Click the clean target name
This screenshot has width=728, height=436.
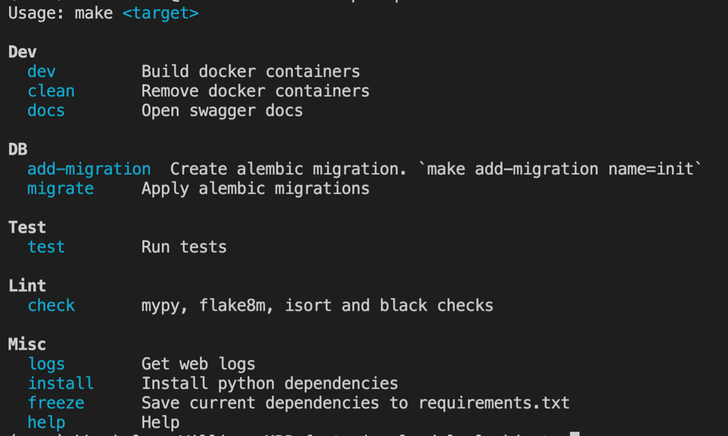(x=51, y=91)
